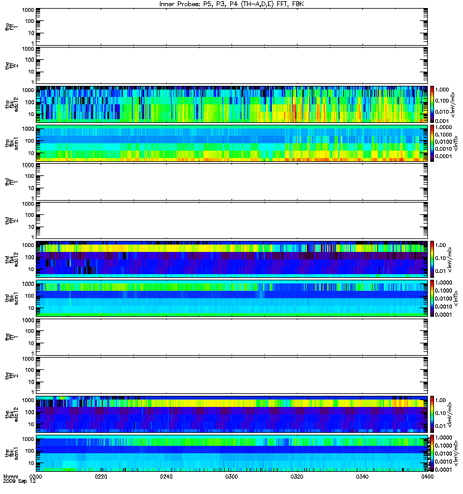This screenshot has height=494, width=463.
Task: Click the tha fbk scm1 color bar
Action: [432, 143]
